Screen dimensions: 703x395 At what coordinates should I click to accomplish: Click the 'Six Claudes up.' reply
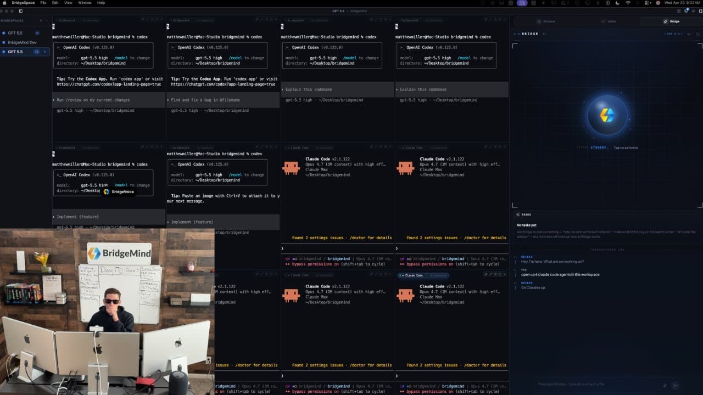533,287
